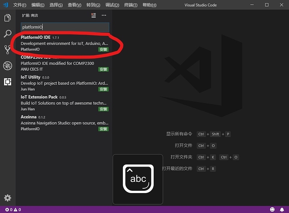The height and width of the screenshot is (213, 289).
Task: Open the Explorer view in activity bar
Action: 8,18
